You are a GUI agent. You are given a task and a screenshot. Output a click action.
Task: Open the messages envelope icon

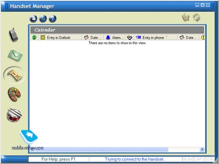tap(15, 55)
